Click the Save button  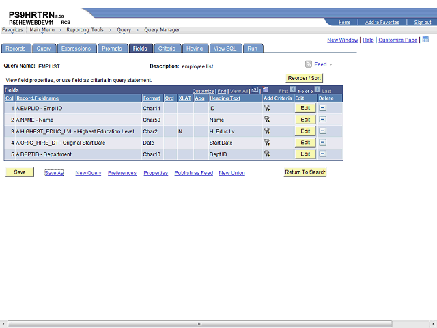tap(20, 172)
